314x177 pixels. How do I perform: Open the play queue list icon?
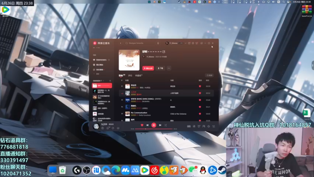click(x=214, y=126)
